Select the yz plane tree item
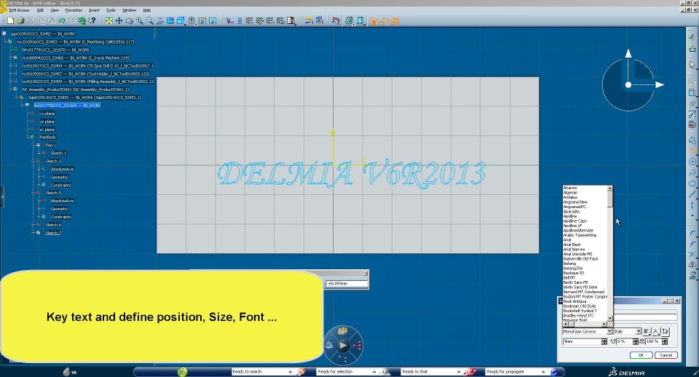699x377 pixels. click(x=47, y=122)
